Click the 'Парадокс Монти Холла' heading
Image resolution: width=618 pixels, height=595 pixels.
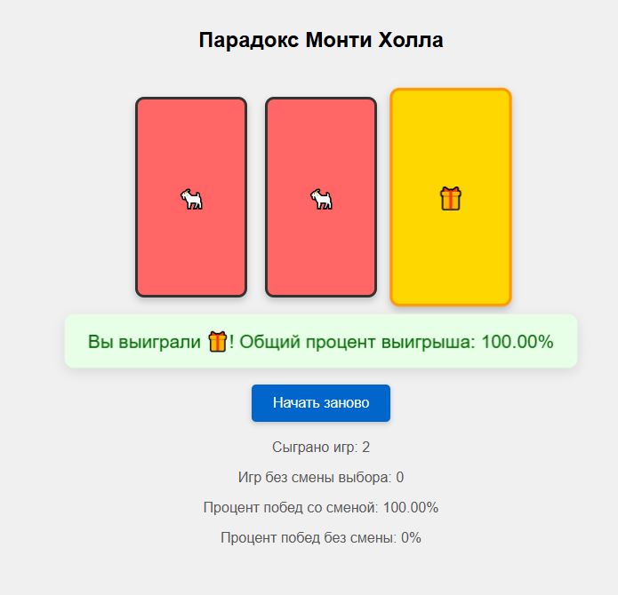tap(321, 40)
